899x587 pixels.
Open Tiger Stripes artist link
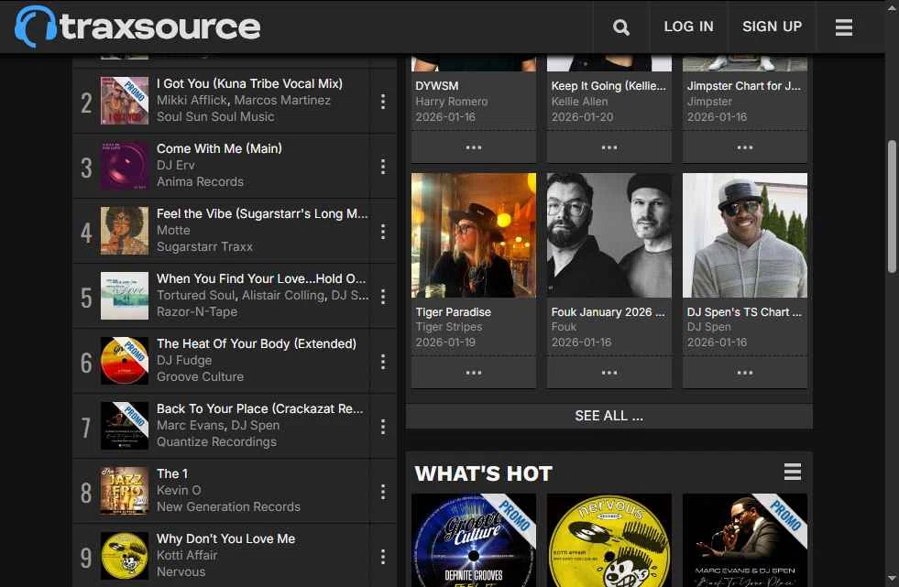tap(449, 327)
